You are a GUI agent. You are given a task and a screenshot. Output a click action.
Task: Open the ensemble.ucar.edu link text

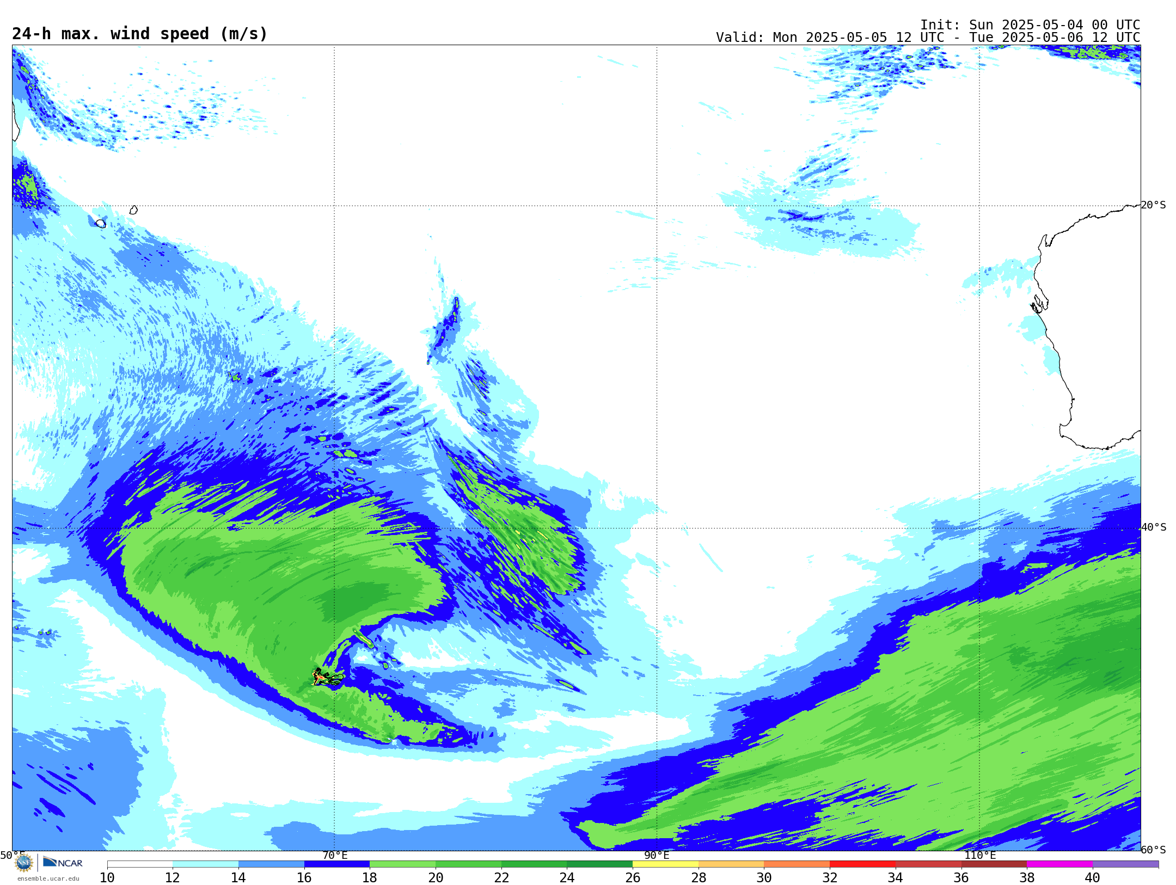(x=48, y=878)
